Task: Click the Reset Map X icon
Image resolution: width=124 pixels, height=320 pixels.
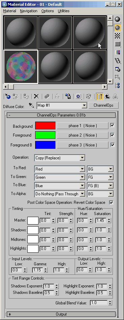Action: (x=36, y=96)
